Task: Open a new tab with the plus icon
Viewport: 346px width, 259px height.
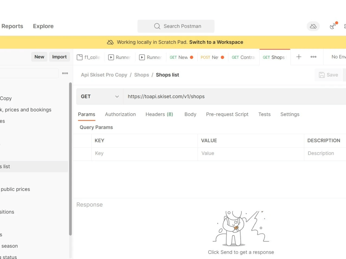Action: coord(299,57)
